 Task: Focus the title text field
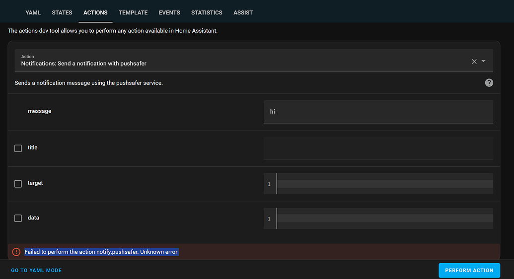click(378, 148)
